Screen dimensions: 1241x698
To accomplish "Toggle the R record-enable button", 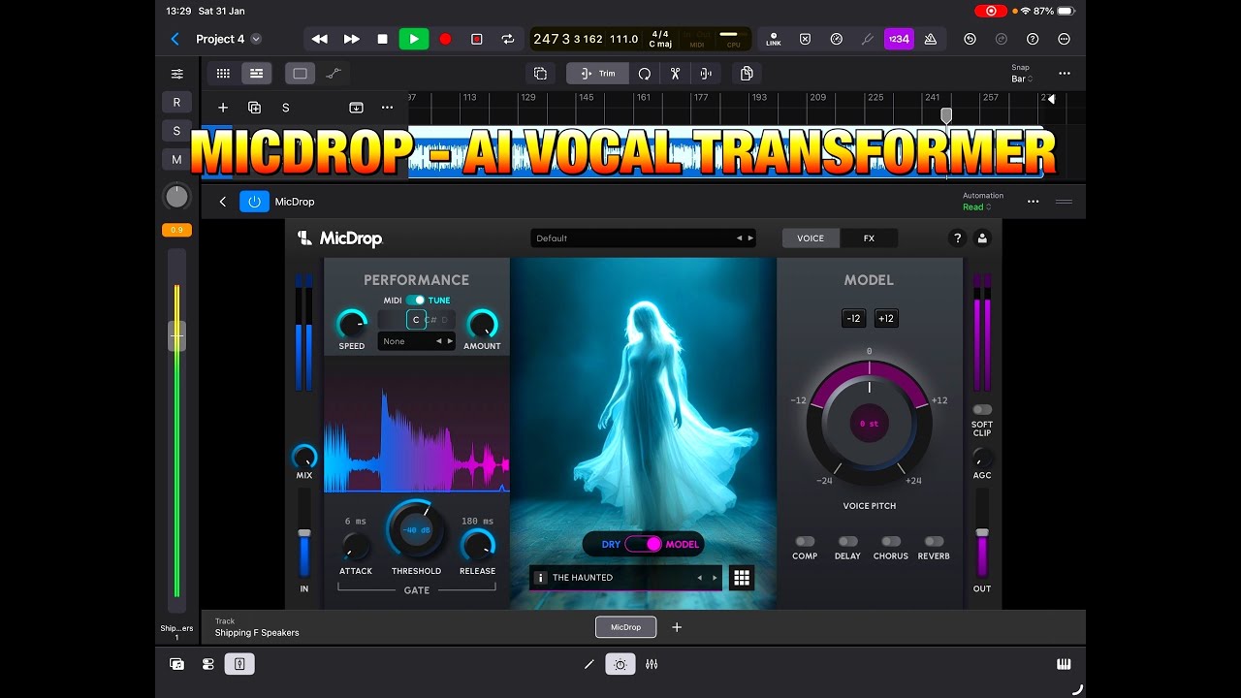I will tap(176, 102).
